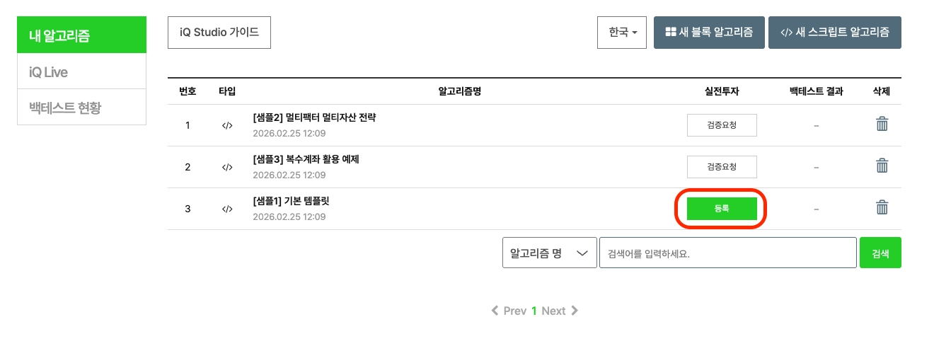934x341 pixels.
Task: Go to previous page with Prev chevron
Action: [x=496, y=311]
